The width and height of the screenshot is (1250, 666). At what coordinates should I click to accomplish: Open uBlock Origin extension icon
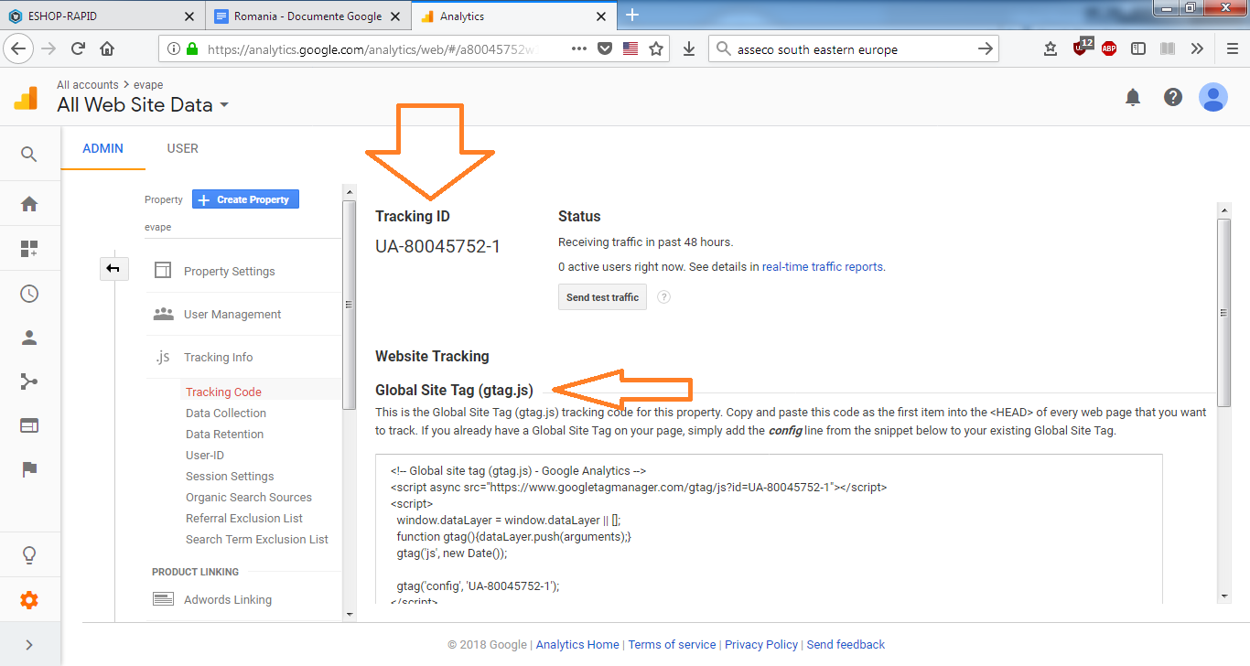[1083, 47]
